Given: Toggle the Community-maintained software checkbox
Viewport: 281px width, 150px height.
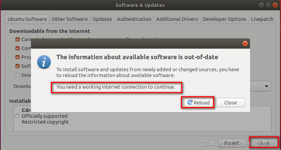Looking at the screenshot, I should tap(18, 48).
